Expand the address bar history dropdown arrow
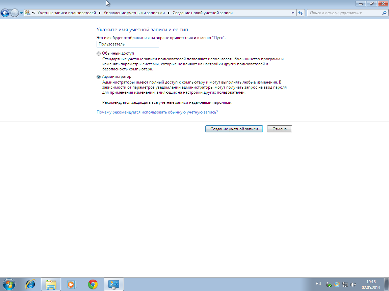 (293, 13)
